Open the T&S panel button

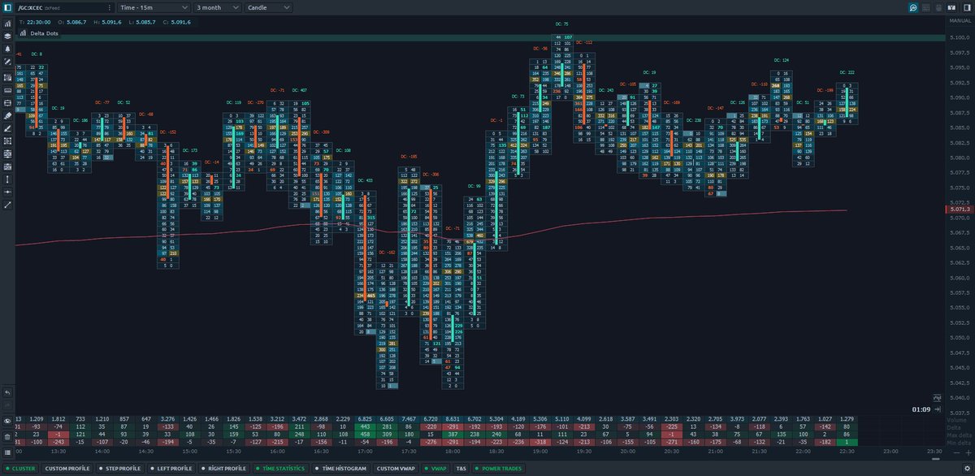461,469
